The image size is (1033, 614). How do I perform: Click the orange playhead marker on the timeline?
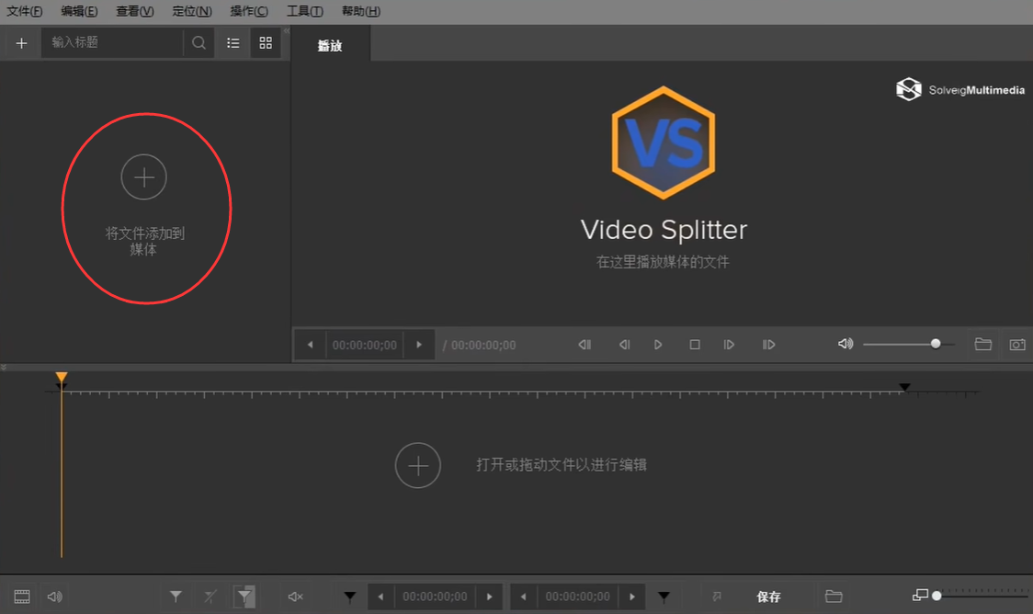click(x=62, y=378)
